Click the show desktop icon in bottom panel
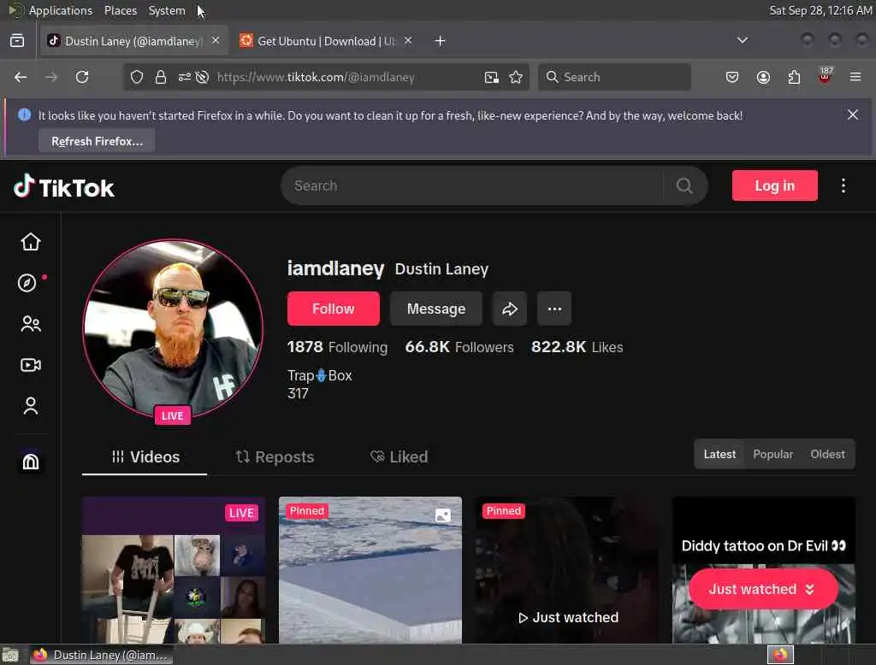 pyautogui.click(x=10, y=655)
